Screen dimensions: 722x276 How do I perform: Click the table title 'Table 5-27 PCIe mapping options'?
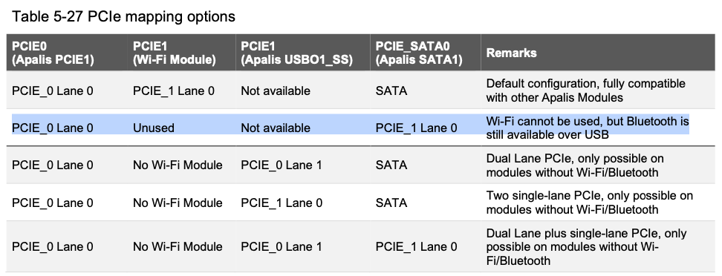click(x=123, y=16)
